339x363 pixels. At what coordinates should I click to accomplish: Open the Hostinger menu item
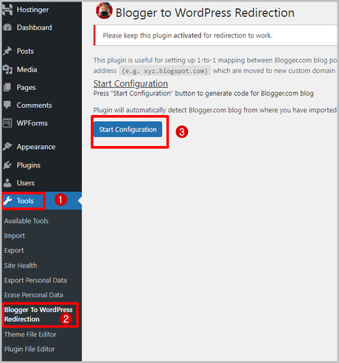[32, 10]
